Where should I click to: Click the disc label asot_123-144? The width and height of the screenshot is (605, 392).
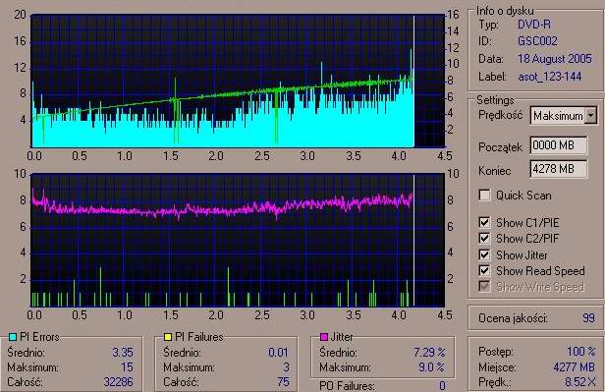(549, 77)
